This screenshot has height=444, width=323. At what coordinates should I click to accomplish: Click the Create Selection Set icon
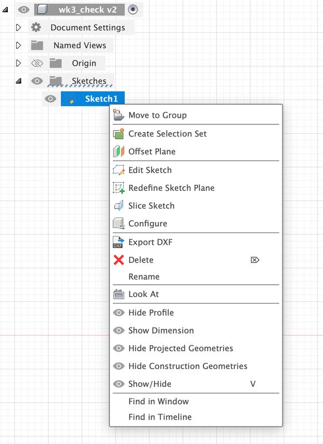[119, 133]
